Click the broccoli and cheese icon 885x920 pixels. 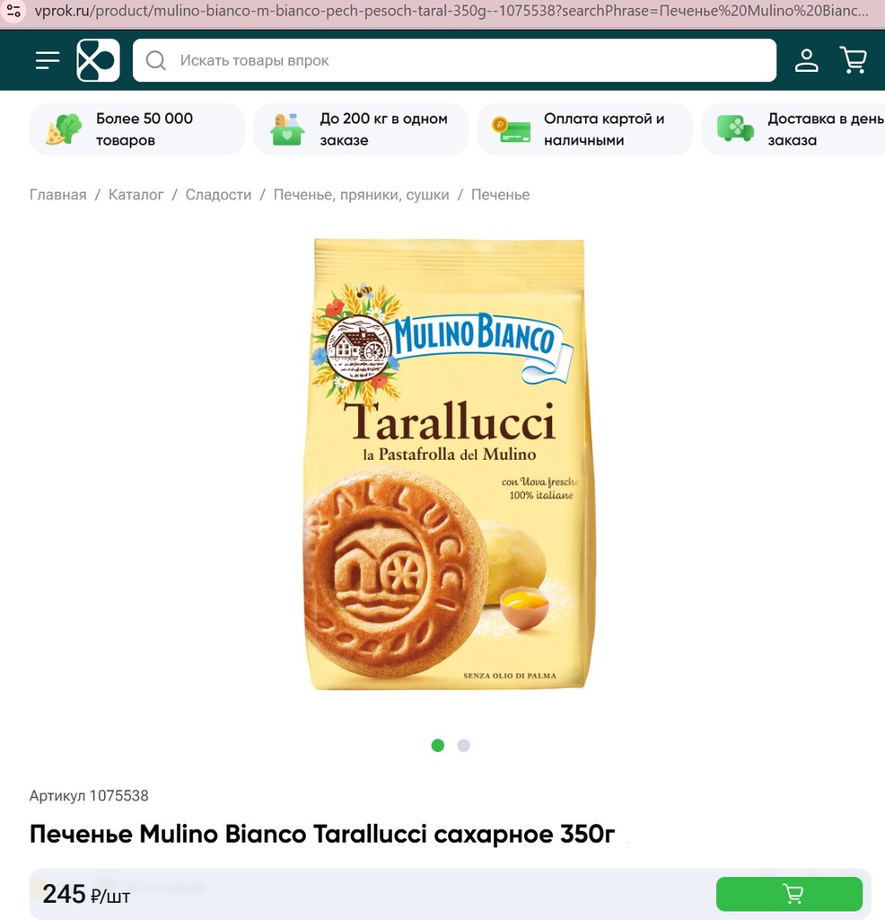[64, 129]
